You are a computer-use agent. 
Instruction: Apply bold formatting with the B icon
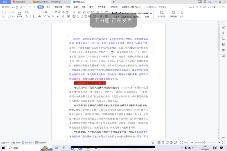27,16
